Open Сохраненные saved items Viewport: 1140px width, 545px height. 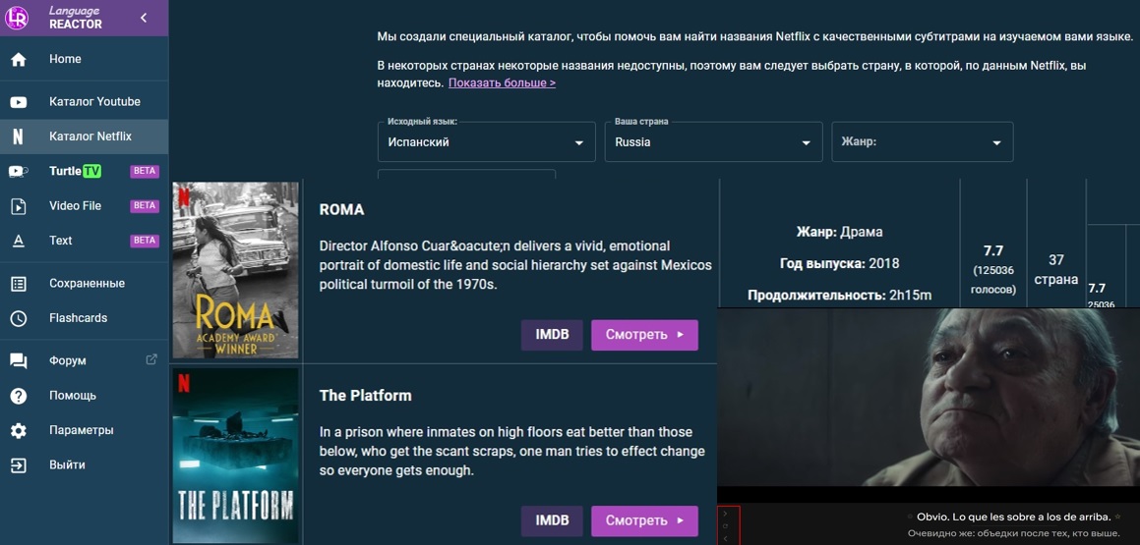pyautogui.click(x=85, y=283)
